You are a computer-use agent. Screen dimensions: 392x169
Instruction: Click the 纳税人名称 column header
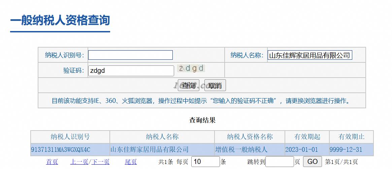click(162, 137)
